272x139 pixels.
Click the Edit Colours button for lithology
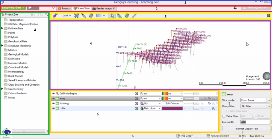click(x=172, y=104)
